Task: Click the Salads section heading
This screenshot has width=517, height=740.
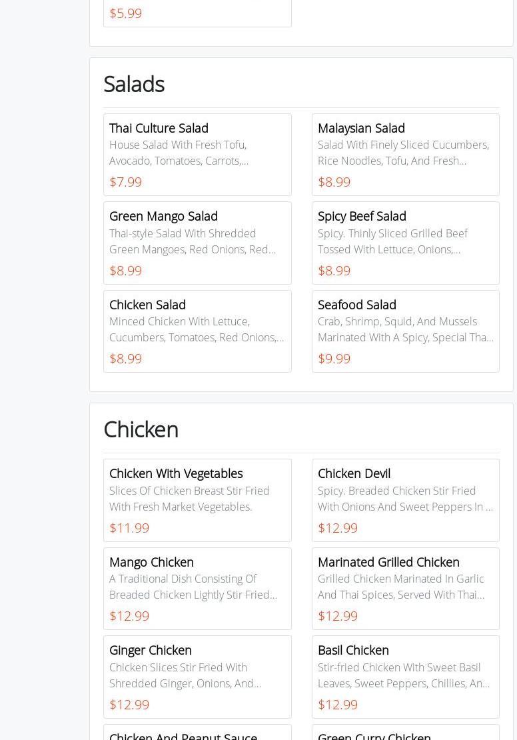Action: (x=134, y=84)
